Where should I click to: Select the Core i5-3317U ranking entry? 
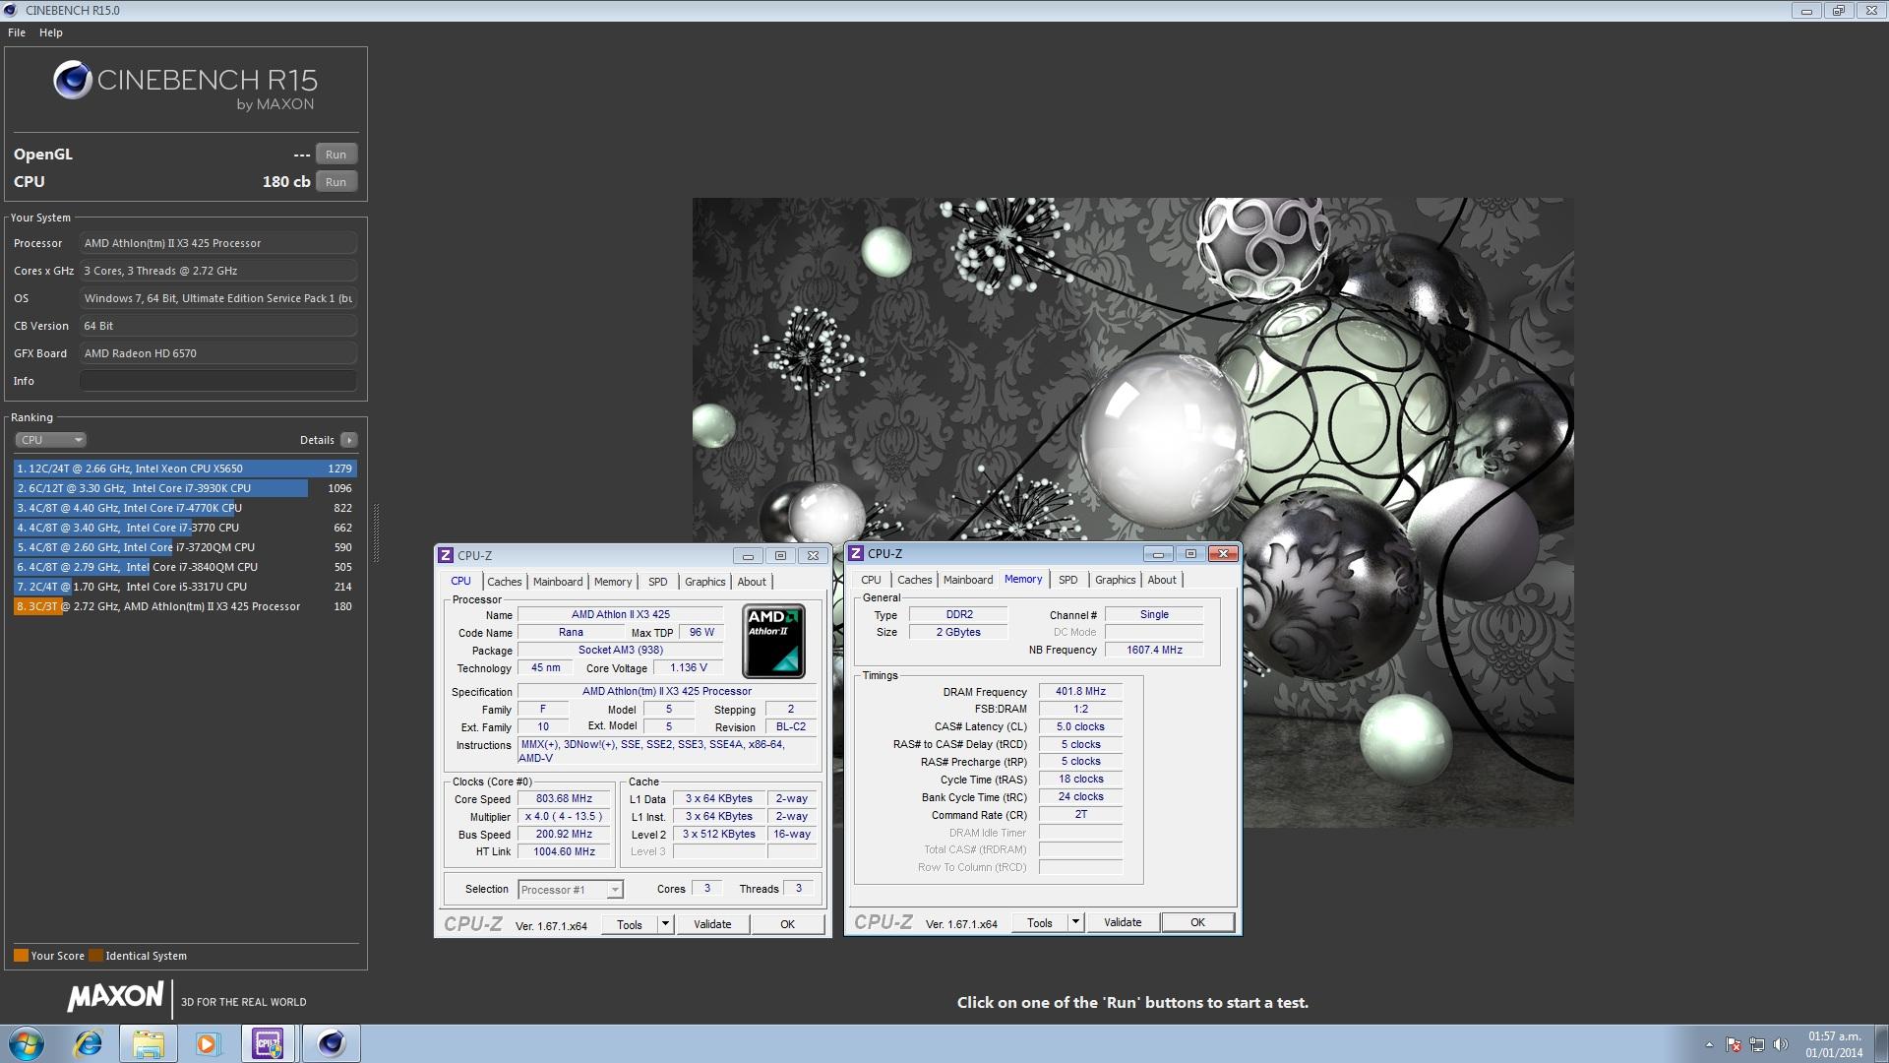click(x=185, y=587)
